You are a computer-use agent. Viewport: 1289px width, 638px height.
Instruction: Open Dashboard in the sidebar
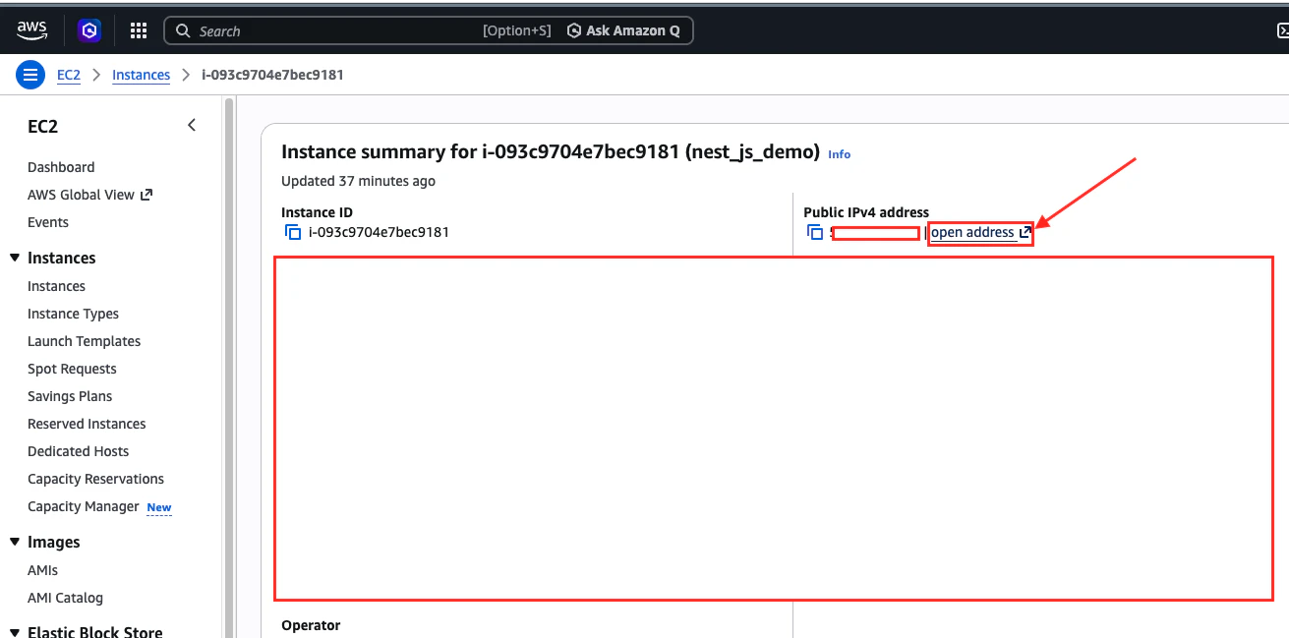(x=61, y=167)
